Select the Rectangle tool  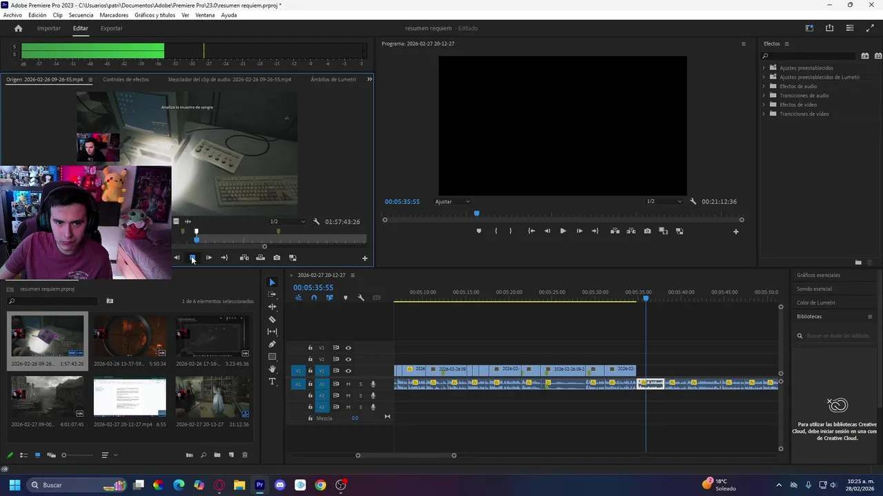click(272, 356)
